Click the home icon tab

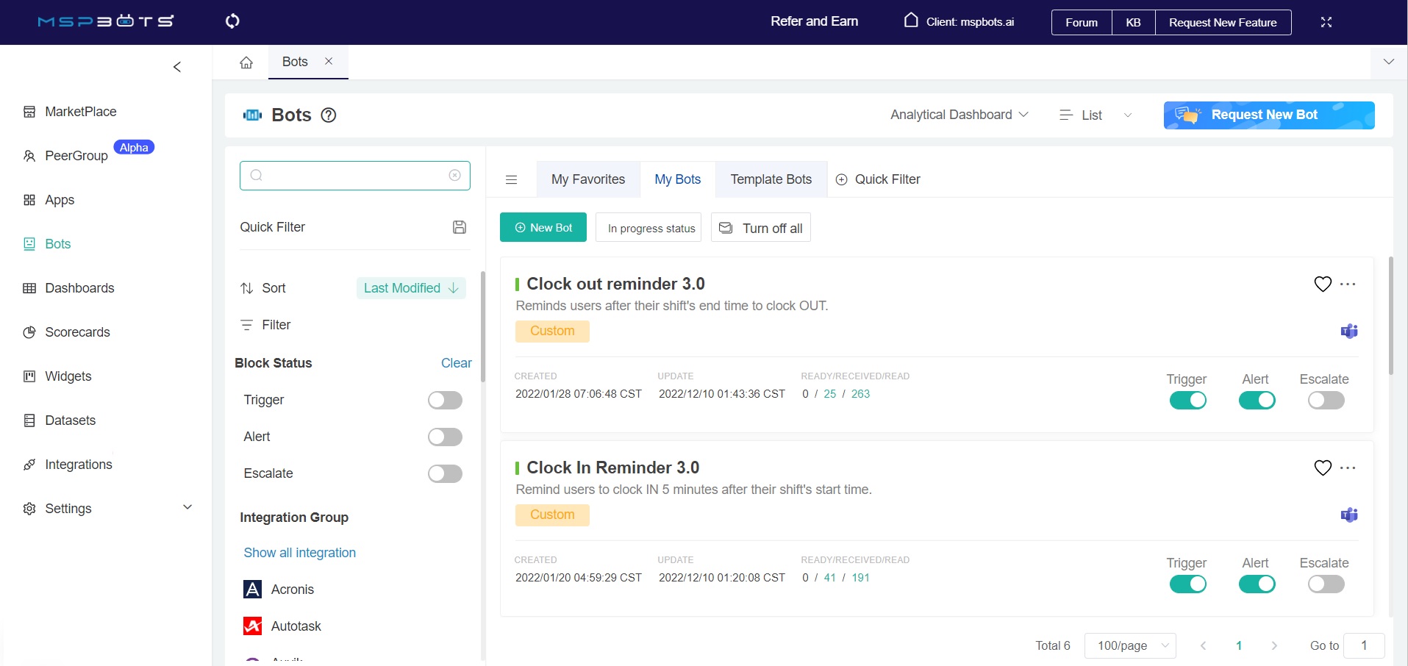[x=246, y=62]
